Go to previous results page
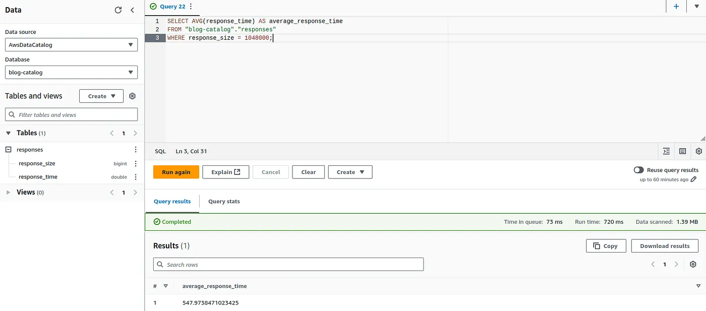This screenshot has height=311, width=706. click(653, 265)
